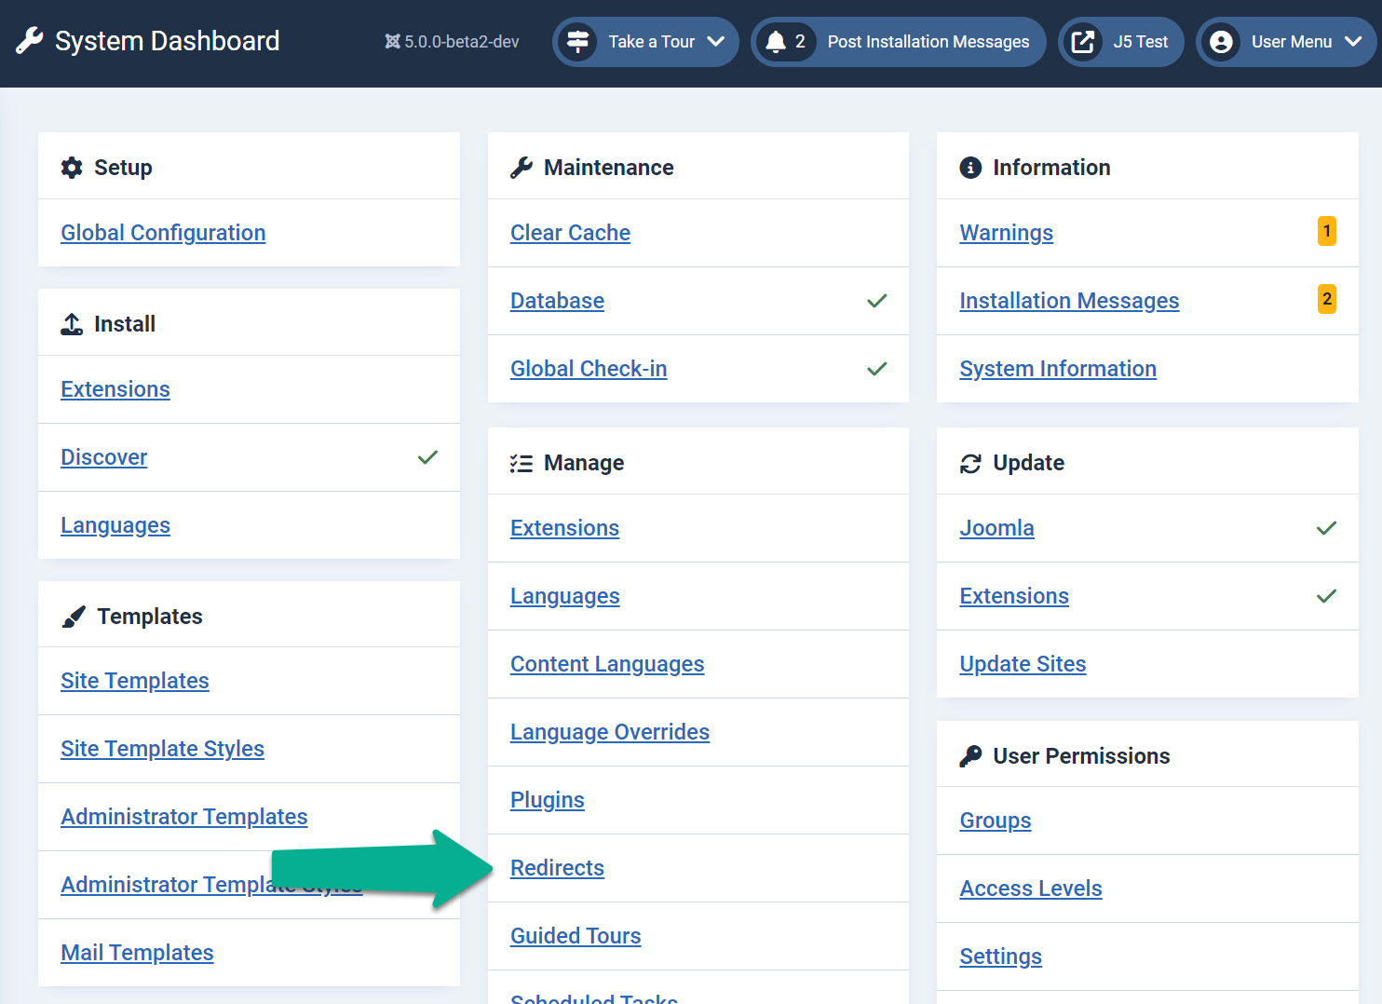Click the checklist icon in Manage header
Viewport: 1382px width, 1004px height.
522,463
